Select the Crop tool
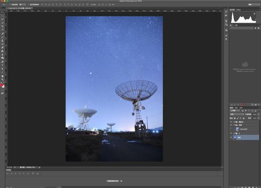The image size is (261, 188). (2, 27)
